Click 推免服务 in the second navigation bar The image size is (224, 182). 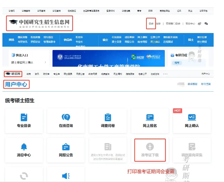pos(130,74)
